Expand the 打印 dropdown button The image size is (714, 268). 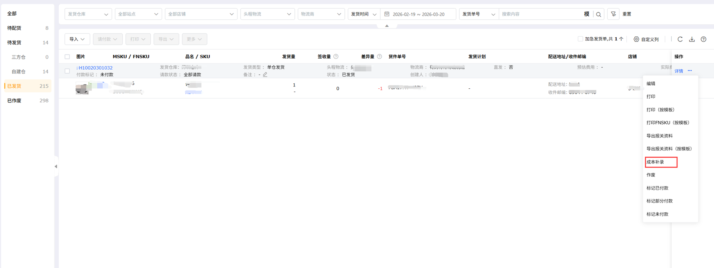point(138,39)
